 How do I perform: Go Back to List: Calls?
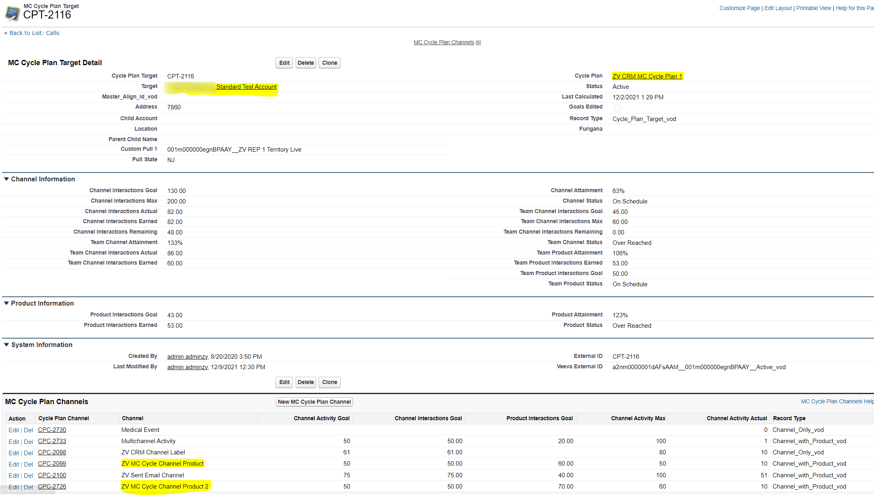[x=35, y=33]
